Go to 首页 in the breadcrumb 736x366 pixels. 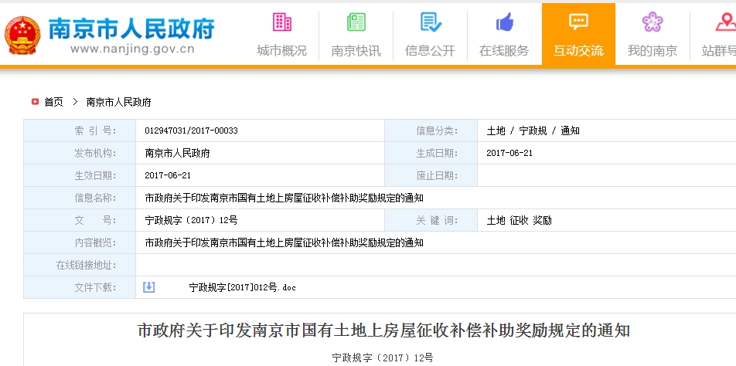(53, 102)
